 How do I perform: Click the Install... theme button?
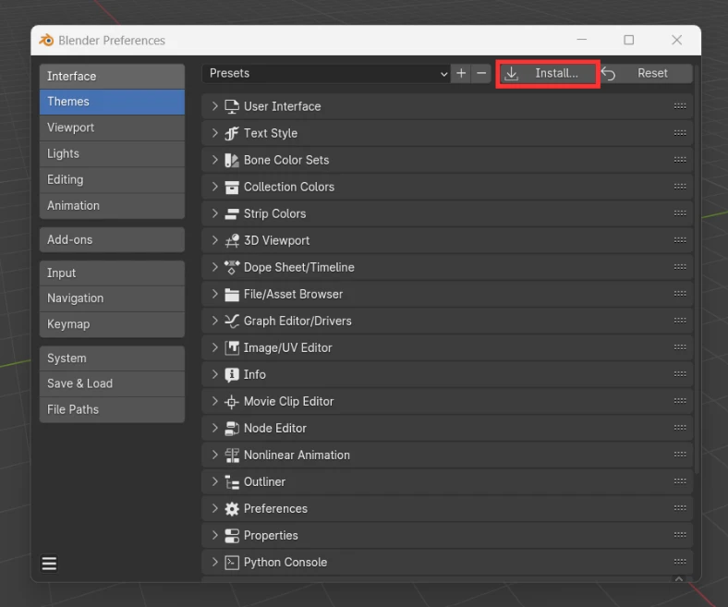[548, 73]
